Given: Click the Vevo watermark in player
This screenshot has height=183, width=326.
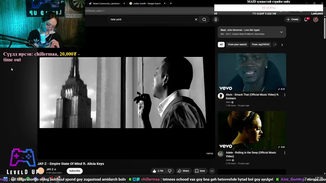Looking at the screenshot, I should pos(210,154).
